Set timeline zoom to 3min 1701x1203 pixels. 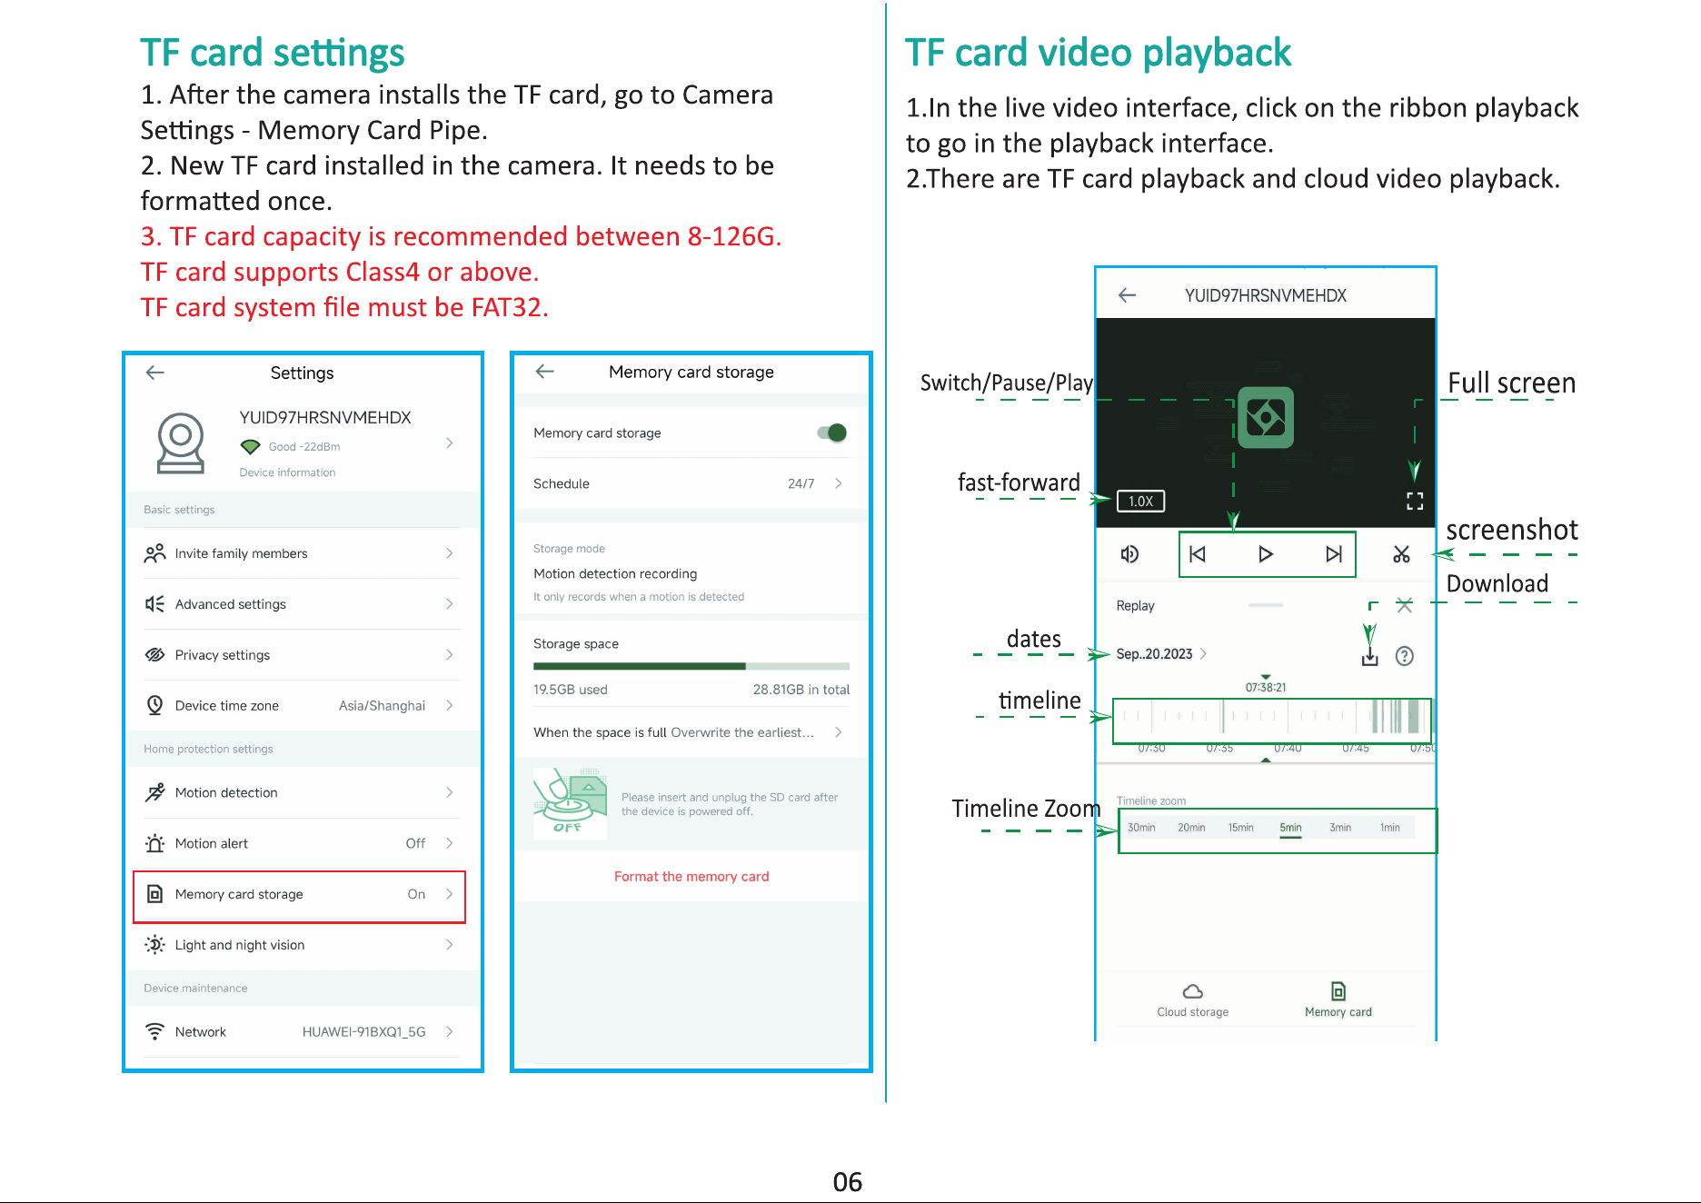1340,828
